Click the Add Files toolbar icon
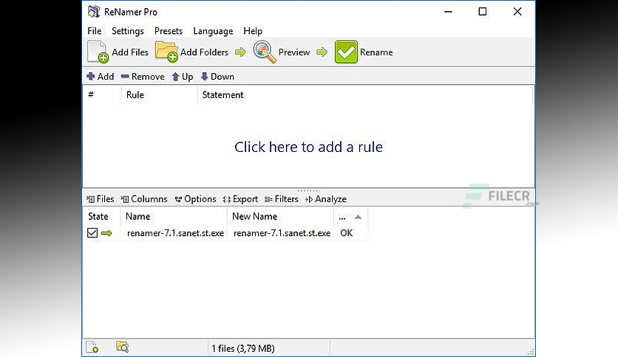Viewport: 618px width, 357px height. pyautogui.click(x=98, y=52)
